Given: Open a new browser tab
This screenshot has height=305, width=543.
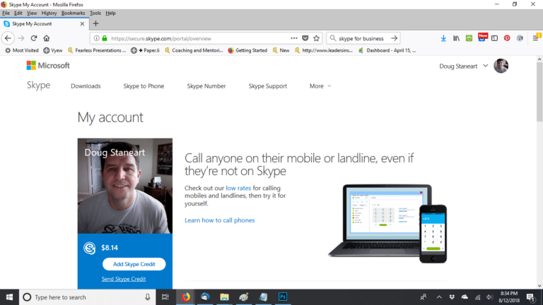Looking at the screenshot, I should [x=96, y=23].
